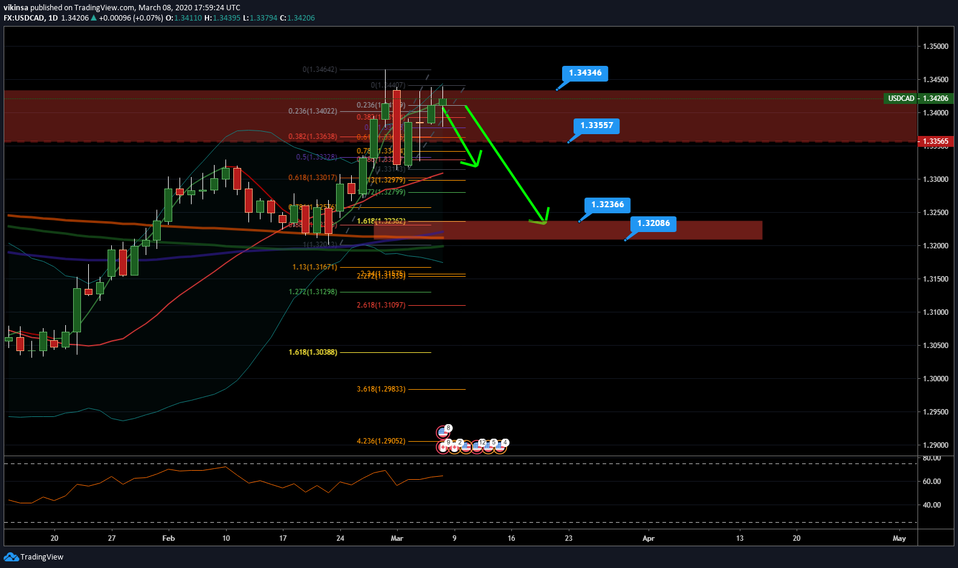Click the 27 date axis label

pos(112,538)
